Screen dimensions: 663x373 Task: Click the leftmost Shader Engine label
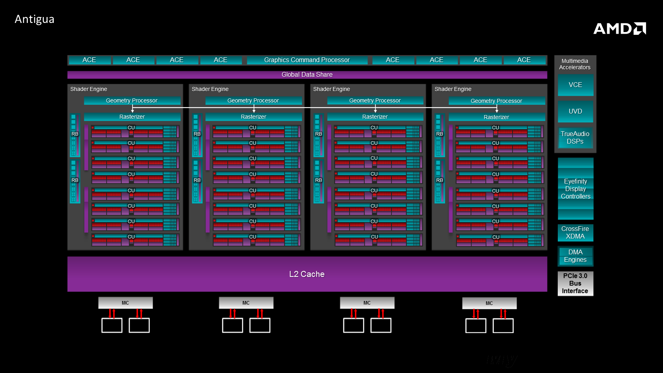(89, 89)
